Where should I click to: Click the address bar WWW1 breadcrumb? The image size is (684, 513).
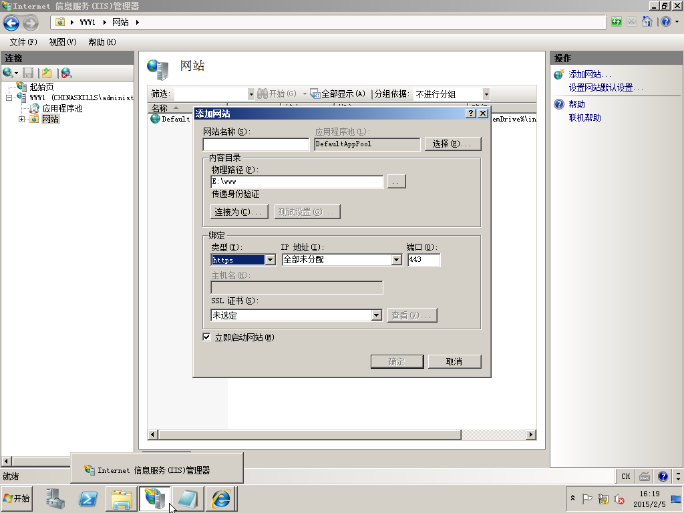(x=88, y=22)
